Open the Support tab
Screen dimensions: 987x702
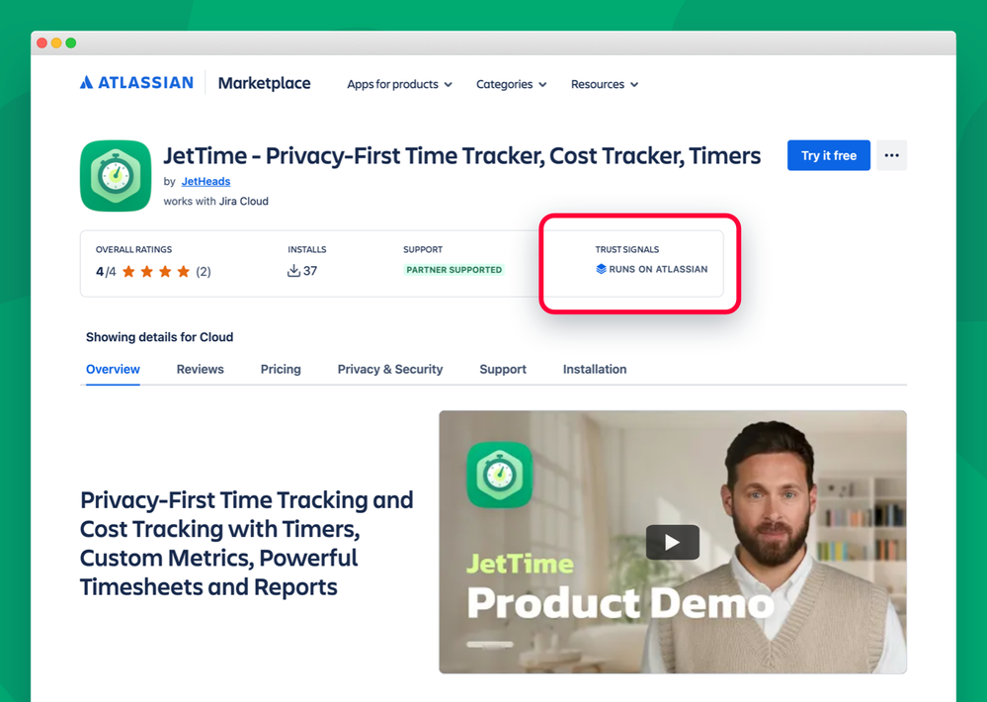pos(503,369)
